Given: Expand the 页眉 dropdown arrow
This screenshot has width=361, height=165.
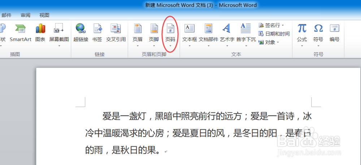Looking at the screenshot, I should (x=138, y=46).
